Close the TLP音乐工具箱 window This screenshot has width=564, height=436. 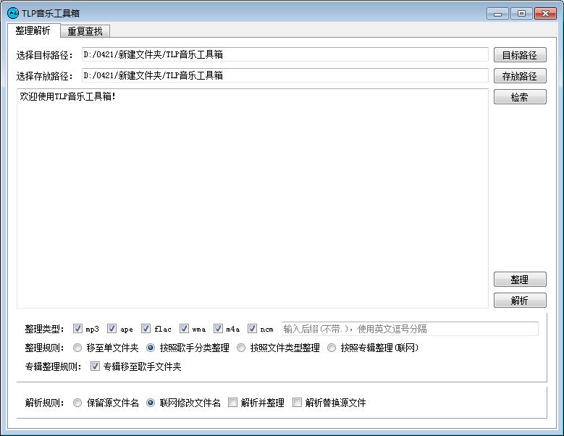point(545,14)
